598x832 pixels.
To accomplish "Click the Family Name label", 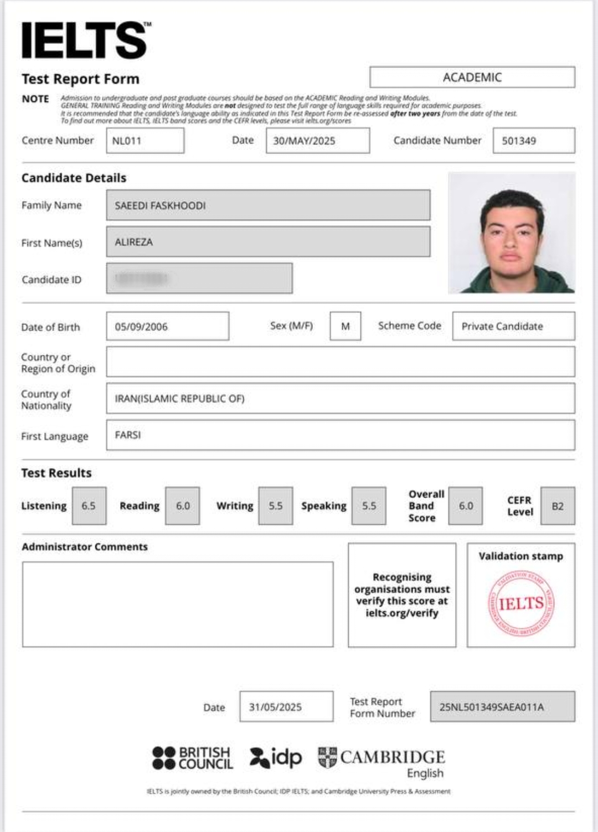I will click(51, 205).
